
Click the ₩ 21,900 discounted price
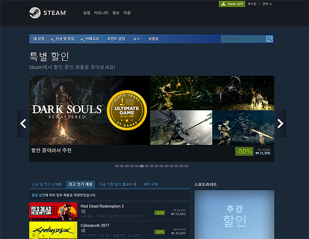(263, 153)
